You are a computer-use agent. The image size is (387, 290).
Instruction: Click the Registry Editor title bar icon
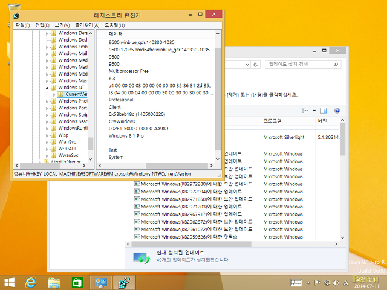[17, 16]
